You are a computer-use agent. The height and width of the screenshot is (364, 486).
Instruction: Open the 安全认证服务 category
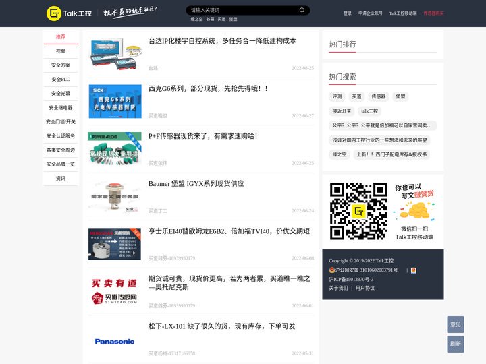61,136
